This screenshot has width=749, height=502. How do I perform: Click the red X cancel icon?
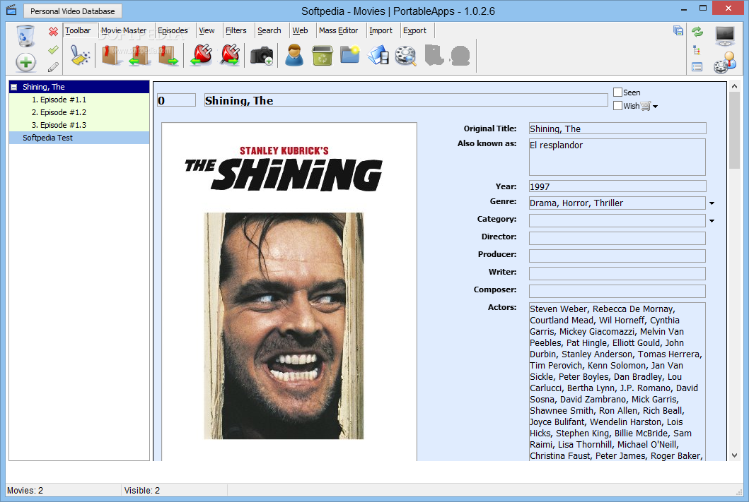pyautogui.click(x=53, y=32)
